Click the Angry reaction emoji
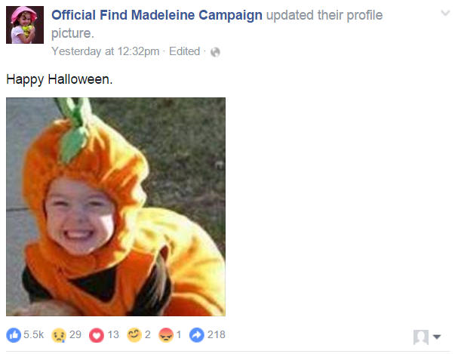The height and width of the screenshot is (354, 458). (167, 334)
